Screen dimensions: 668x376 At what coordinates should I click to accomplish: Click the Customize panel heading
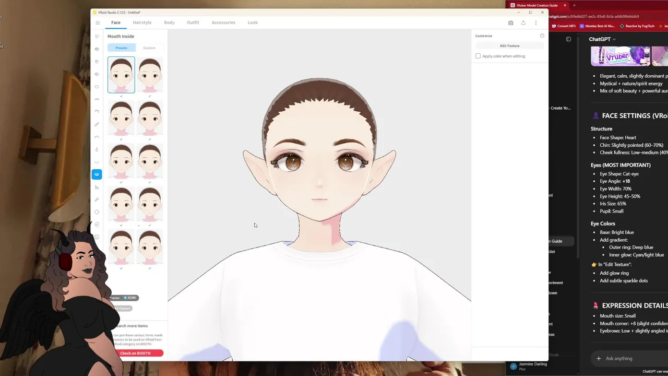[x=484, y=36]
